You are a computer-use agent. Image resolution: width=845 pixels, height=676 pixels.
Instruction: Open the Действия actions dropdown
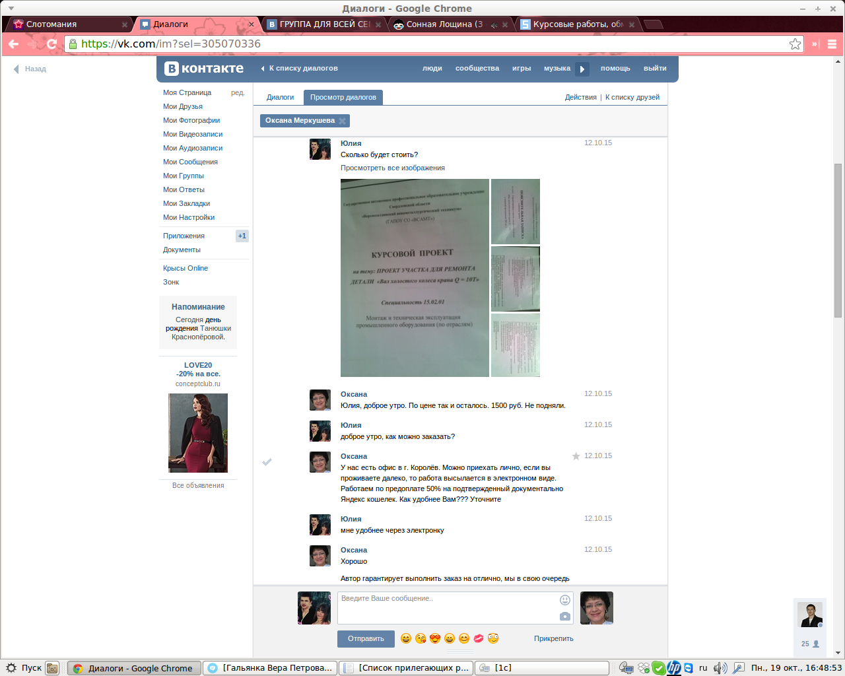coord(580,97)
